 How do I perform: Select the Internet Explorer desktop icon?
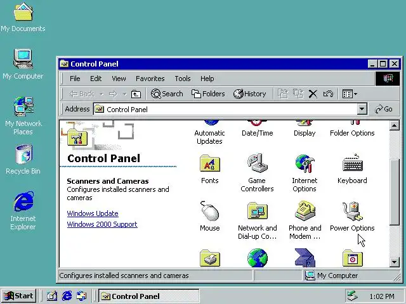(23, 210)
